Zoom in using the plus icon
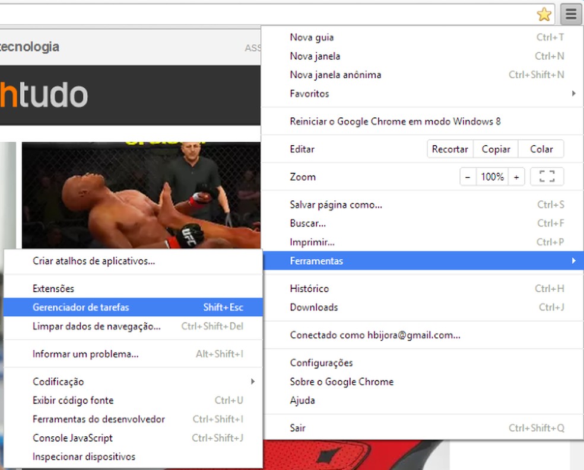Viewport: 584px width, 470px height. click(516, 176)
